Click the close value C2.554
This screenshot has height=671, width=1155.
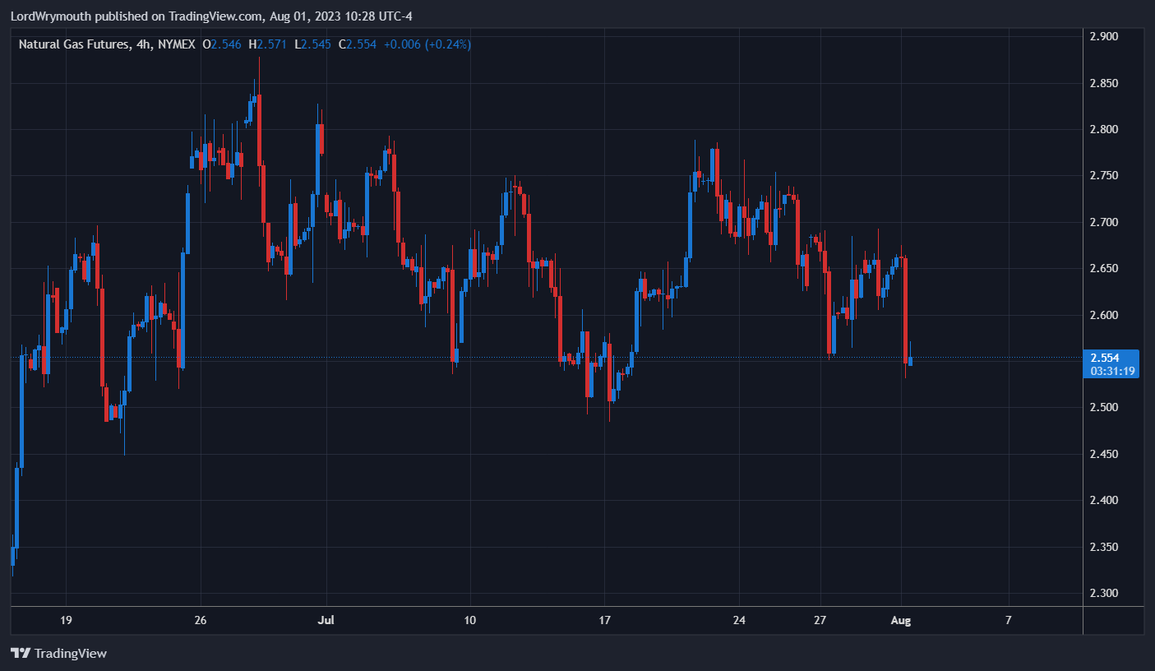(357, 44)
